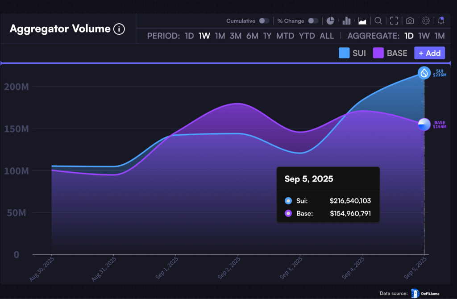The image size is (457, 299).
Task: Choose YTD period range
Action: coord(307,36)
